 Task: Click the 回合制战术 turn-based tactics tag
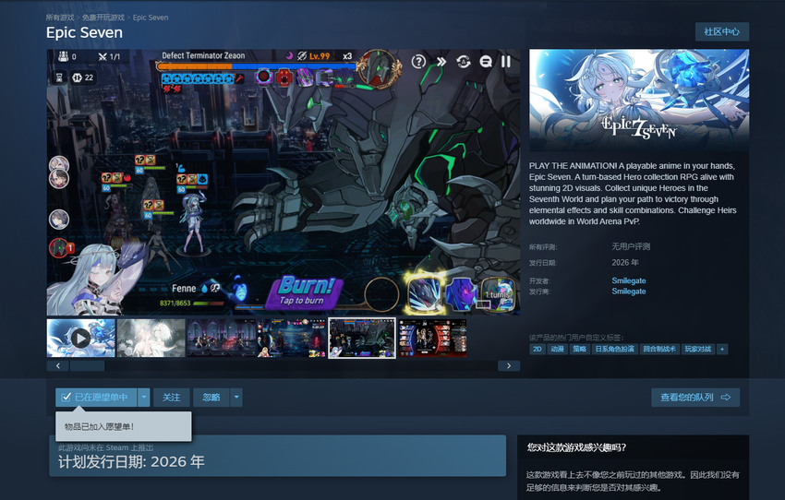(659, 349)
